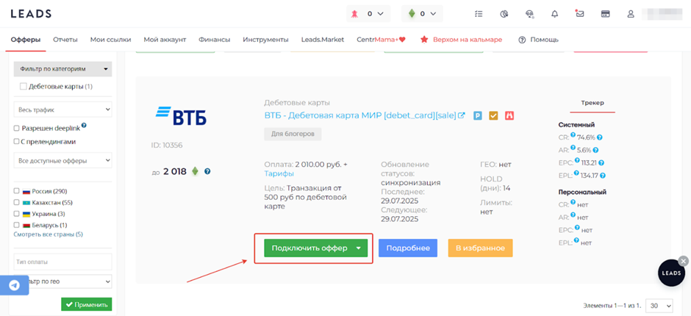Click external link icon next to offer title
Viewport: 691px width, 316px height.
coord(462,115)
